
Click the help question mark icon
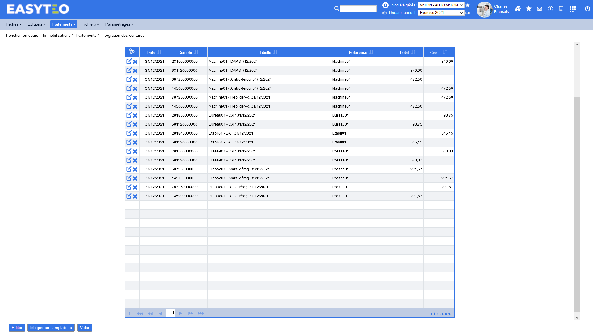[550, 9]
